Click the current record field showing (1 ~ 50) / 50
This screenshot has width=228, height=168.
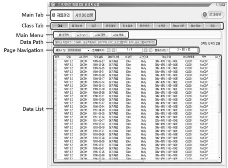click(183, 50)
